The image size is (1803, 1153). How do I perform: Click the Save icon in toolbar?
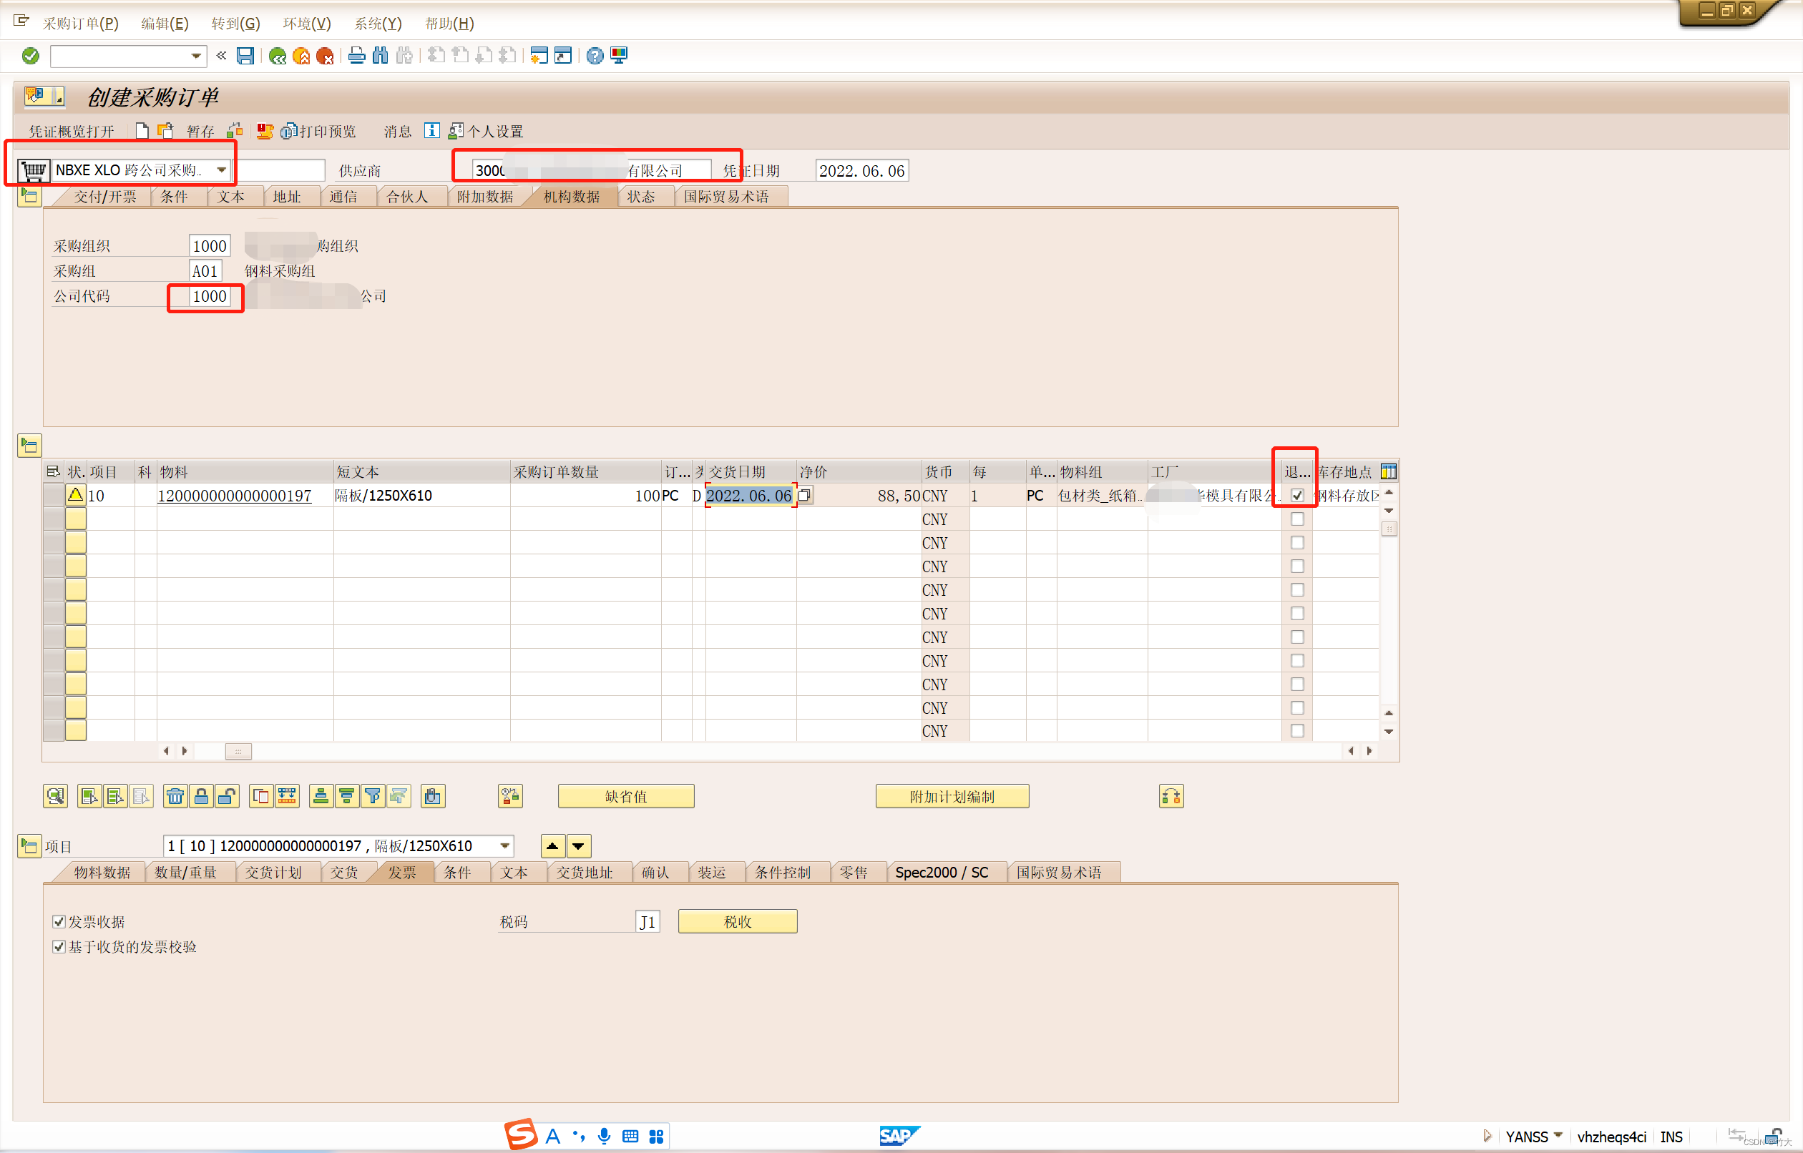pos(245,55)
